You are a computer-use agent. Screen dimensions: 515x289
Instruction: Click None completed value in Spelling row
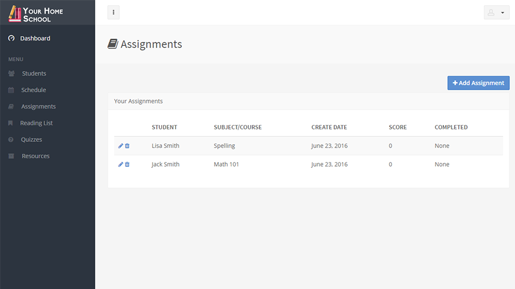point(442,146)
